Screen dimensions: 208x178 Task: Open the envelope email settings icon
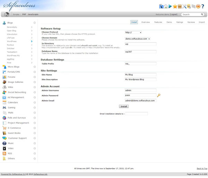(x=193, y=6)
